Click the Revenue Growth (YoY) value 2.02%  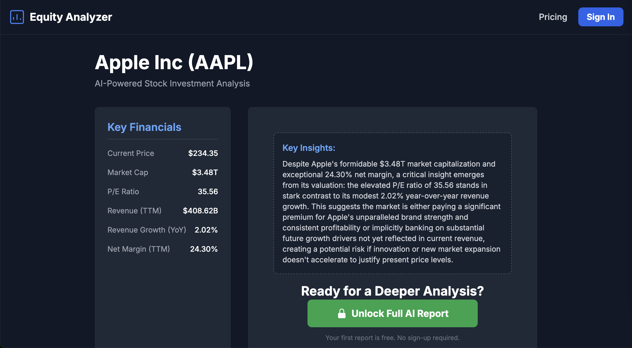206,230
